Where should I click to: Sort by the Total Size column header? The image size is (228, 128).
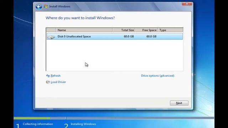tap(124, 30)
